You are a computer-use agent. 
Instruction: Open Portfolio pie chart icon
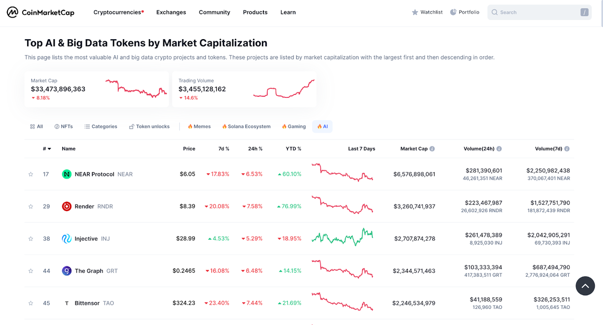tap(453, 12)
